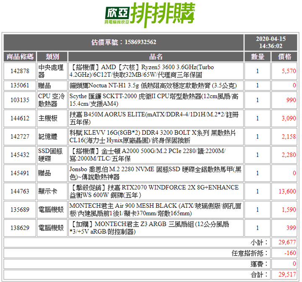Select barcode 142727
The height and width of the screenshot is (282, 302).
coord(20,136)
